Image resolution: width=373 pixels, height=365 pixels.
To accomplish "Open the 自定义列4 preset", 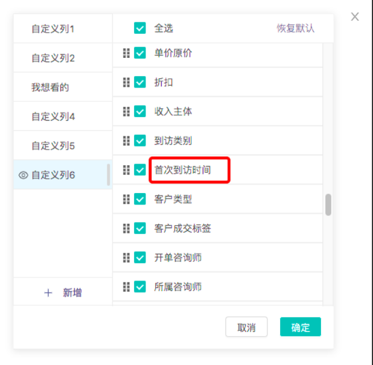I will point(63,116).
